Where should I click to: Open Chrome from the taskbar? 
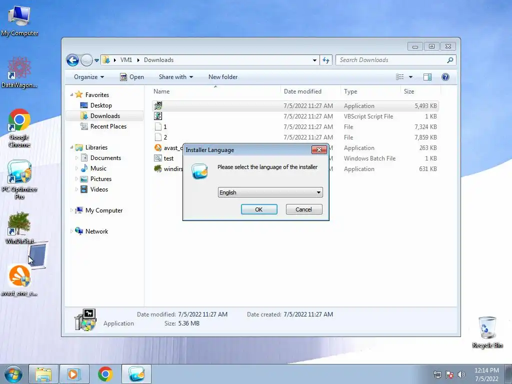click(x=105, y=374)
